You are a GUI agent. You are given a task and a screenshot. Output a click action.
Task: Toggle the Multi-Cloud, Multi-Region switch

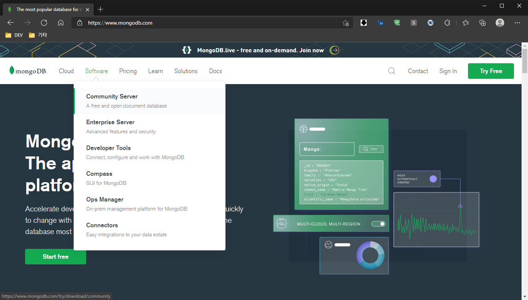tap(378, 224)
